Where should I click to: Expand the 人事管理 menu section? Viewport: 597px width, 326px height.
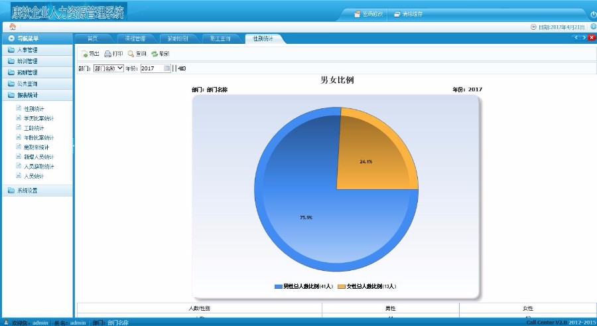coord(36,50)
